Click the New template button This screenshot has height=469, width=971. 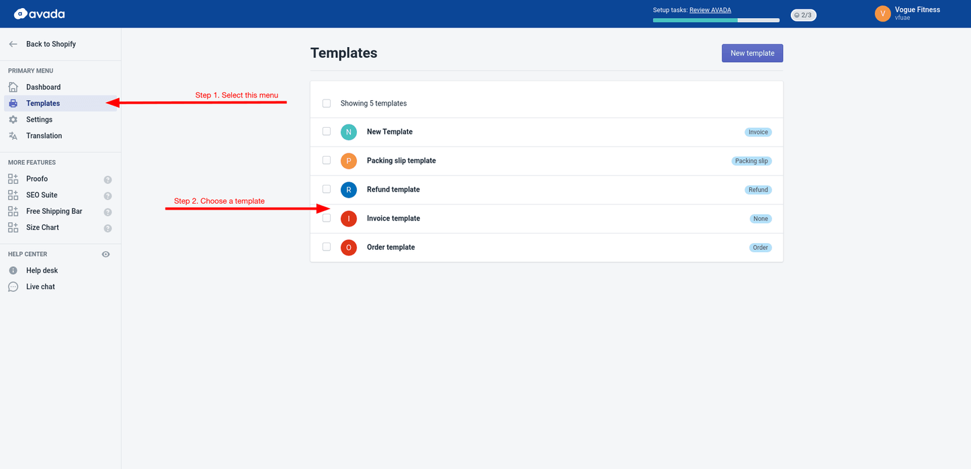[753, 53]
